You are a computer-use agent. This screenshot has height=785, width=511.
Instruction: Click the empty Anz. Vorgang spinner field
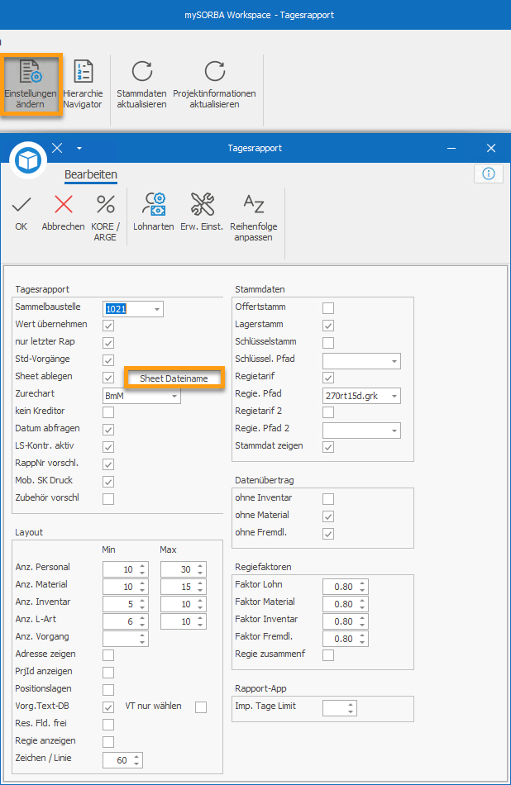(x=125, y=639)
